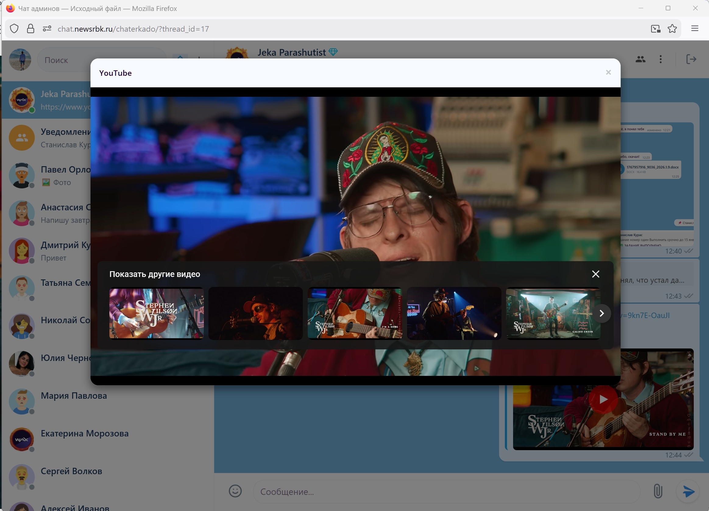Attach a file using the paperclip icon

[658, 491]
